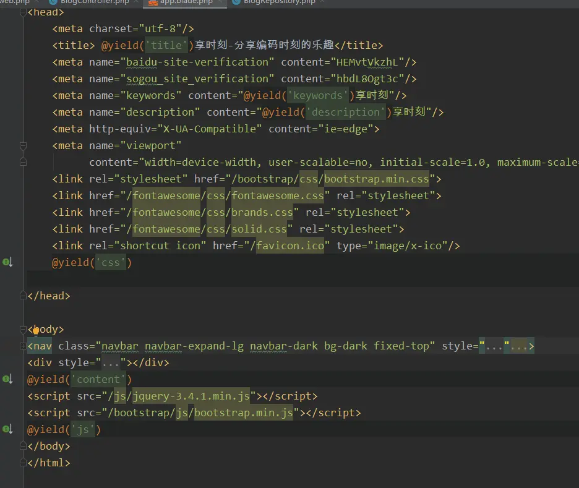This screenshot has width=579, height=488.
Task: Switch to the BlogRepository.php tab
Action: pos(279,2)
